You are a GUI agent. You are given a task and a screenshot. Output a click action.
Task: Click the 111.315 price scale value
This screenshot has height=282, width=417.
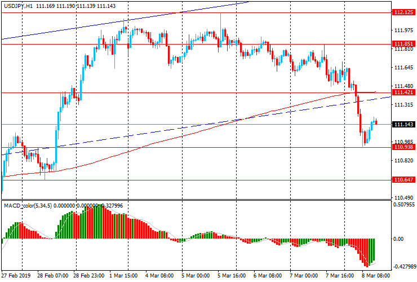[403, 105]
